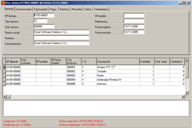Click the Cód. producto column header
The width and height of the screenshot is (192, 128).
coord(74,62)
